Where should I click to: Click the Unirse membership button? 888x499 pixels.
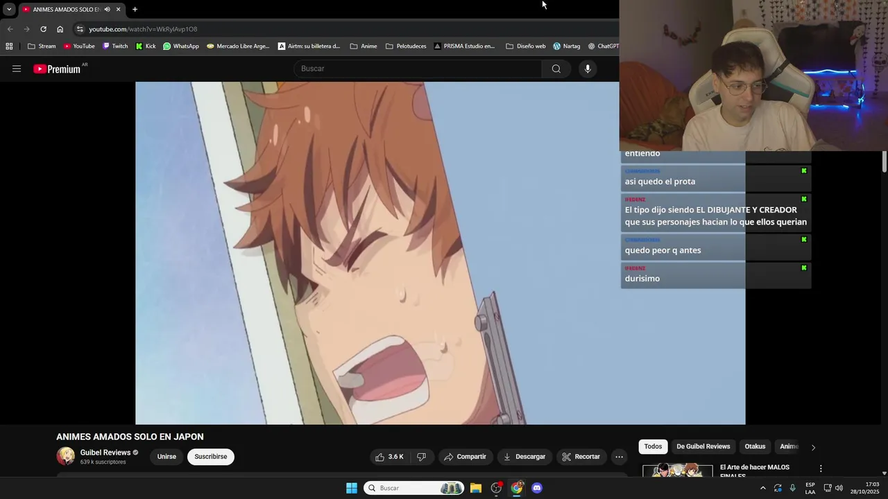166,457
